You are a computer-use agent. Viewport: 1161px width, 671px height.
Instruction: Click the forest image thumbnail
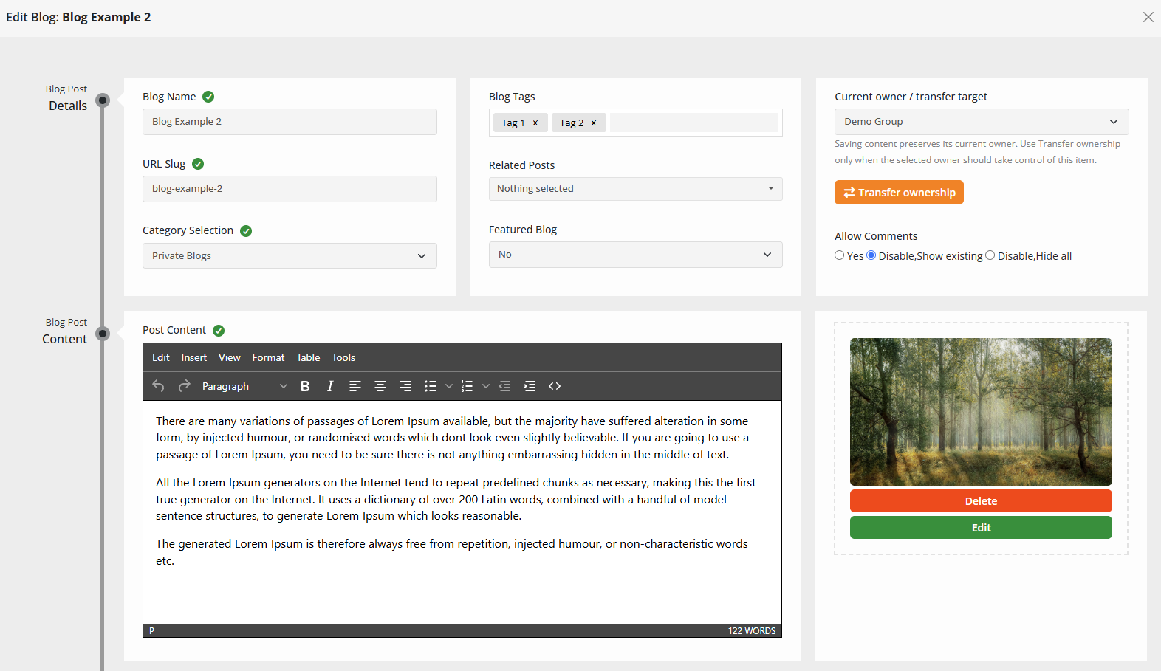pyautogui.click(x=981, y=412)
